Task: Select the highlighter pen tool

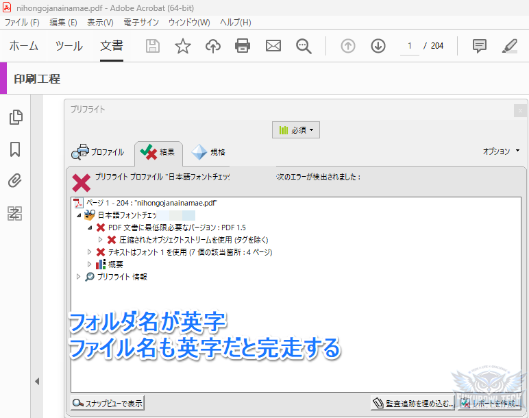Action: (x=510, y=46)
